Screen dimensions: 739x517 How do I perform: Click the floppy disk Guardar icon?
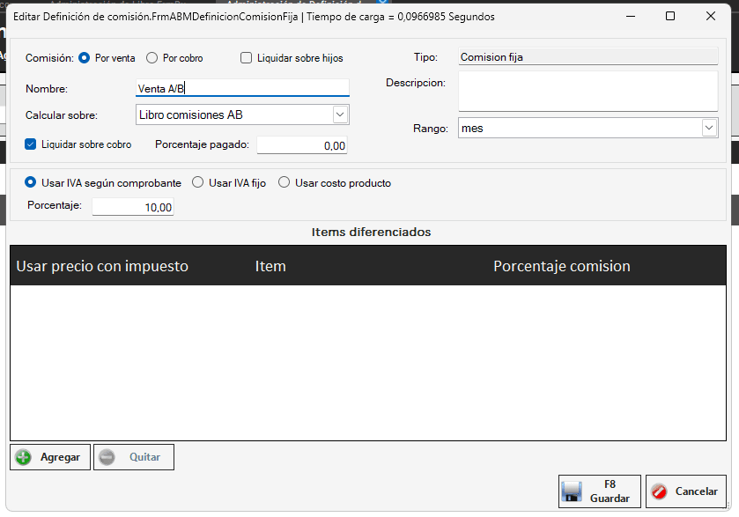573,491
